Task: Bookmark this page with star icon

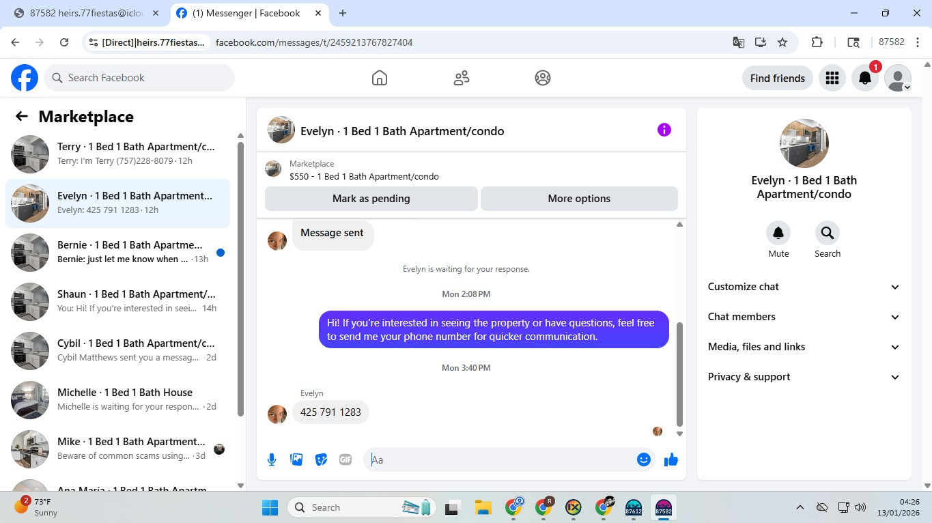Action: tap(782, 42)
